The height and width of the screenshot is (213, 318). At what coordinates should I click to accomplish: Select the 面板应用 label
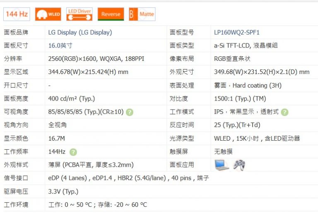coord(182,165)
